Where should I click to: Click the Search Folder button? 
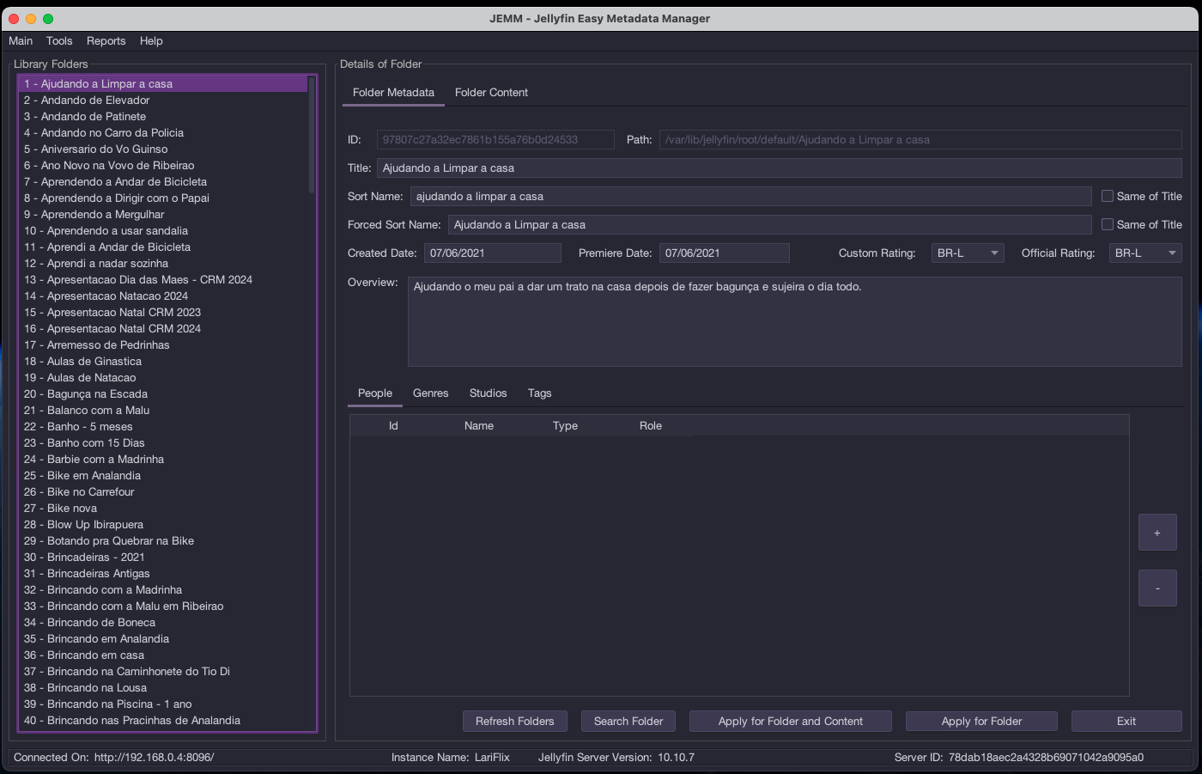tap(628, 722)
